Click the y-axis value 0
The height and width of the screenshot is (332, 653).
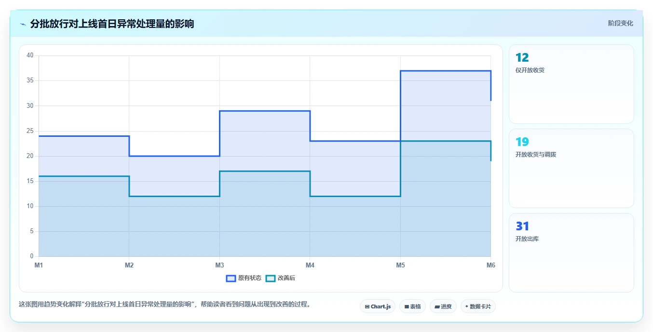point(32,256)
